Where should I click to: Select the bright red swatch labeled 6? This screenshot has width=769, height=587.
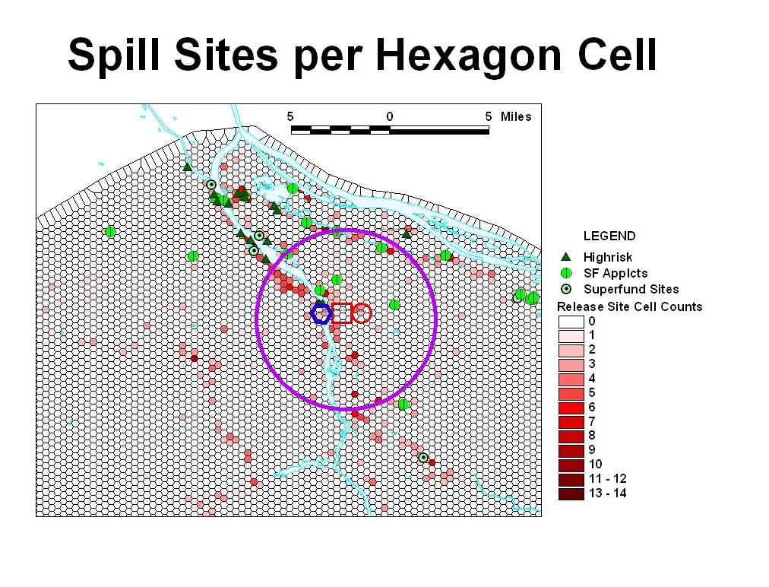571,407
